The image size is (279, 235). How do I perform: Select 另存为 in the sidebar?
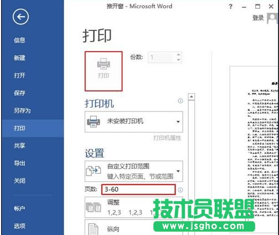coord(22,110)
